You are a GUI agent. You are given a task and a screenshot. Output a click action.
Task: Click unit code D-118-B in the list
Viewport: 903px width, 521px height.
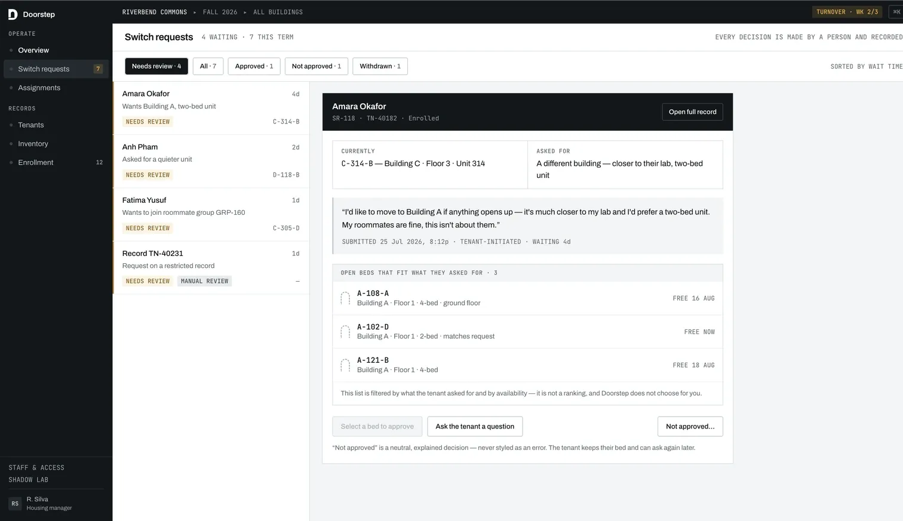[286, 175]
